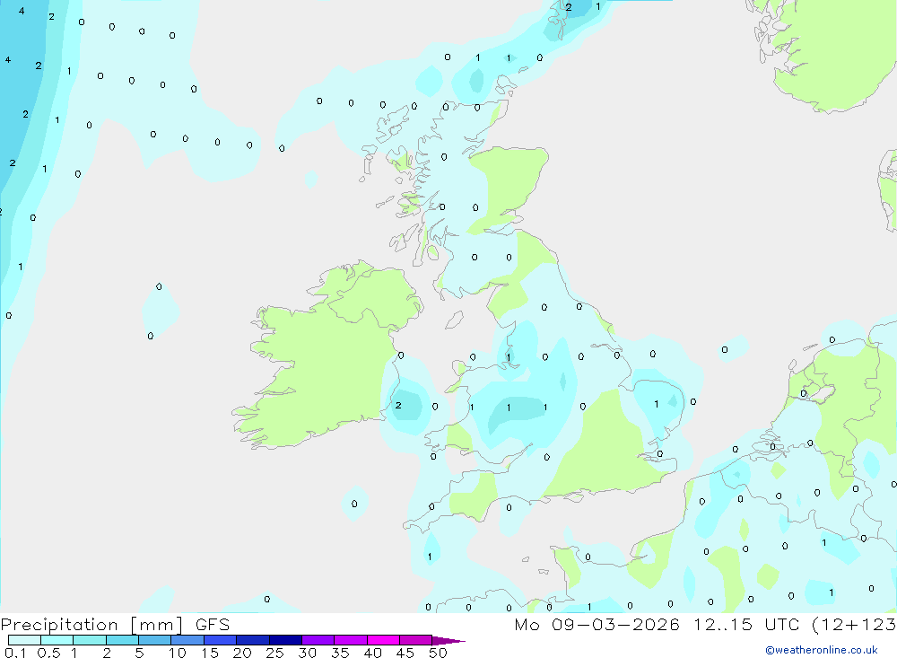Select the 30 to 35 mm legend swatch

(318, 640)
